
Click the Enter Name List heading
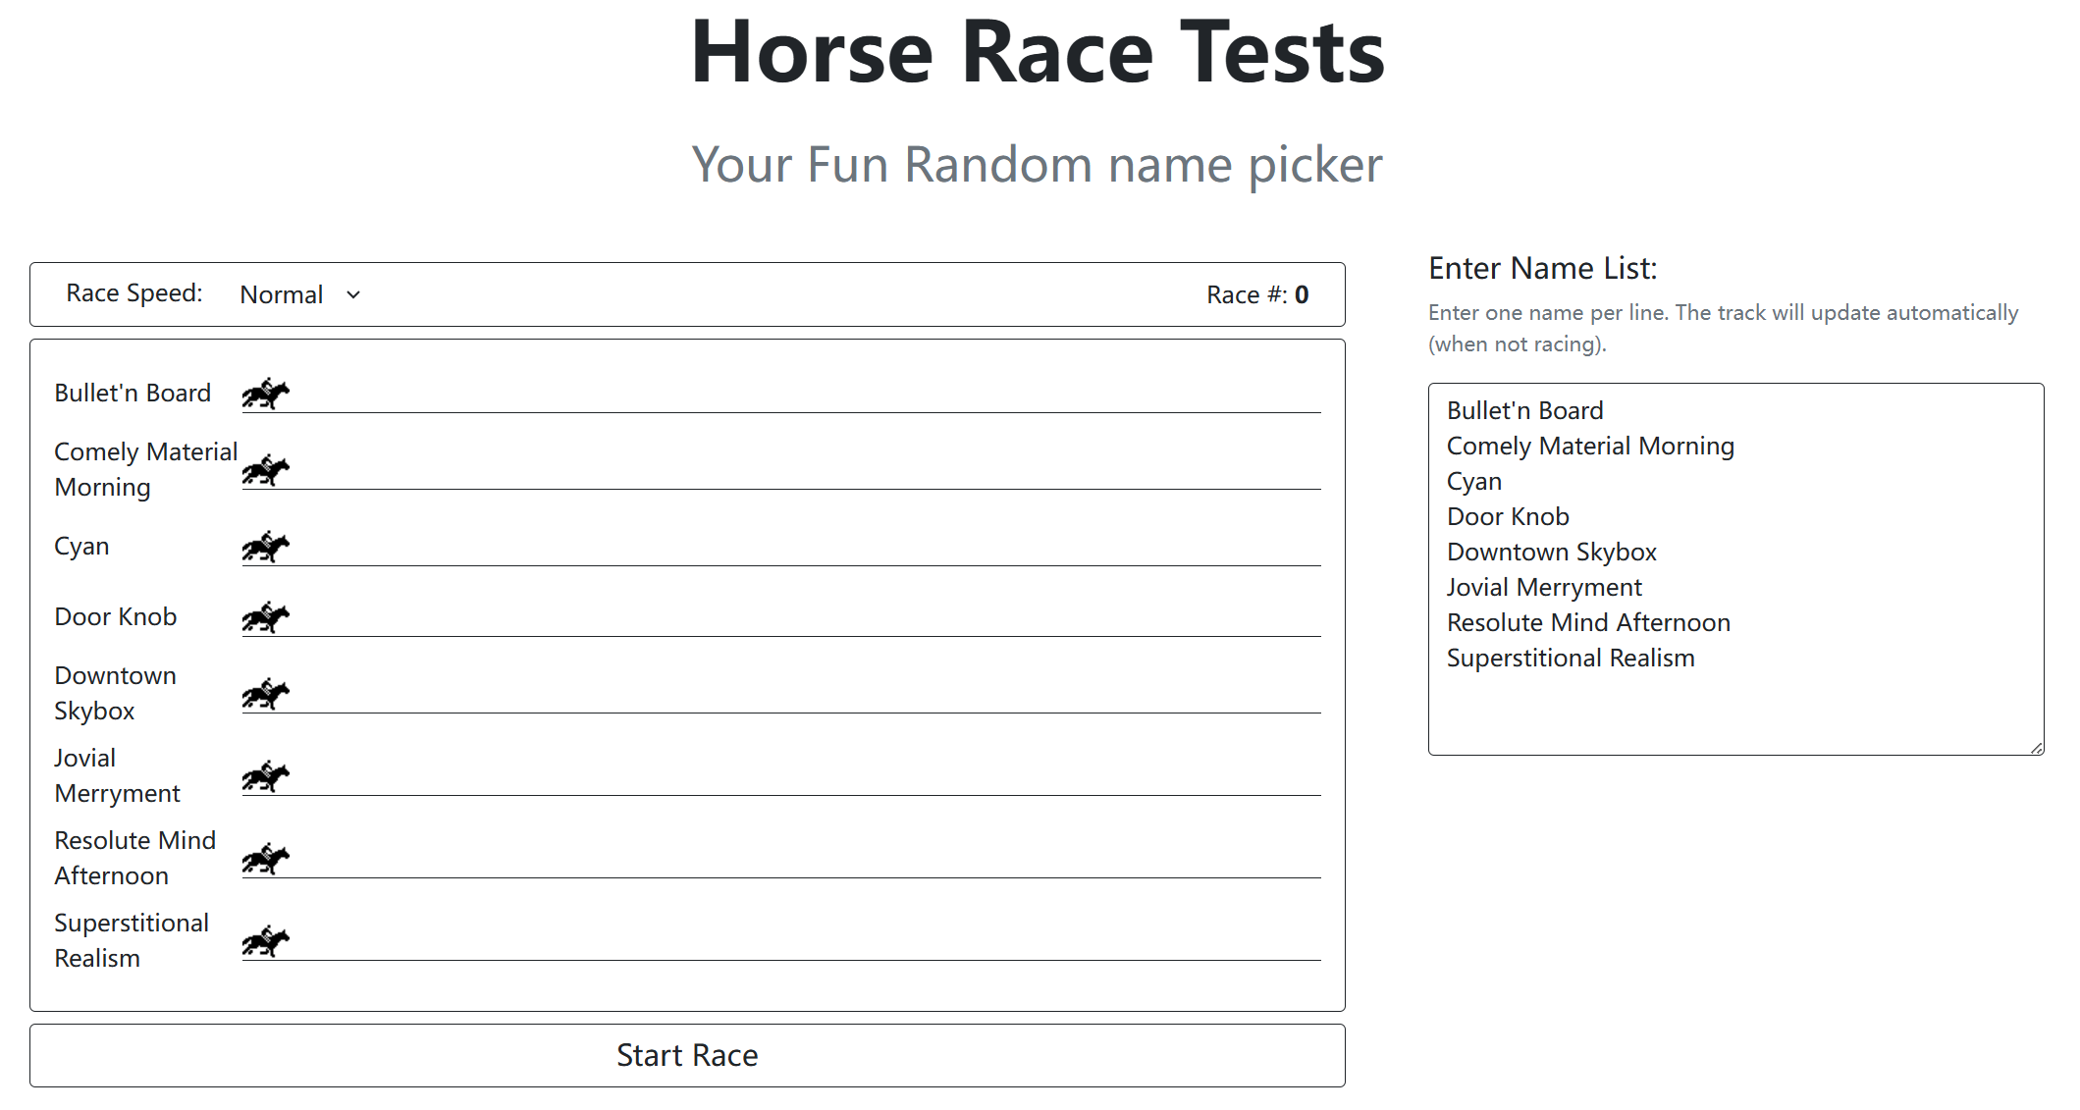coord(1542,267)
